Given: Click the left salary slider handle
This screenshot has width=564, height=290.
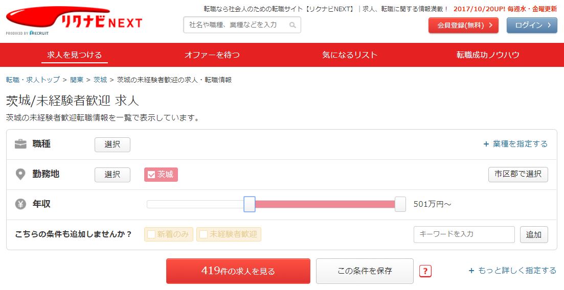Looking at the screenshot, I should coord(249,204).
